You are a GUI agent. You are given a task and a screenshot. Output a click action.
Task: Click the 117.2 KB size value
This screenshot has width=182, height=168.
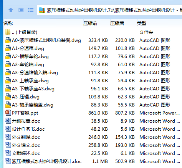[x=98, y=57]
